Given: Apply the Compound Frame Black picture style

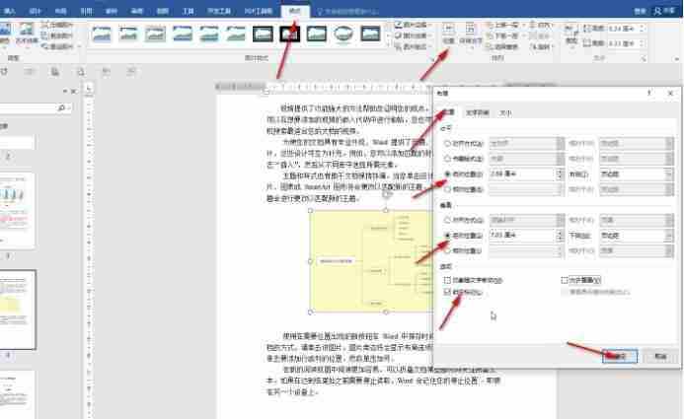Looking at the screenshot, I should (x=370, y=34).
